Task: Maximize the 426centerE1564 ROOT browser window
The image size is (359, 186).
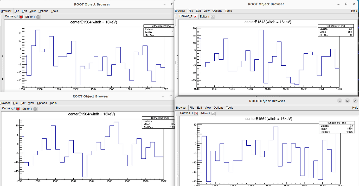Action: click(347, 101)
